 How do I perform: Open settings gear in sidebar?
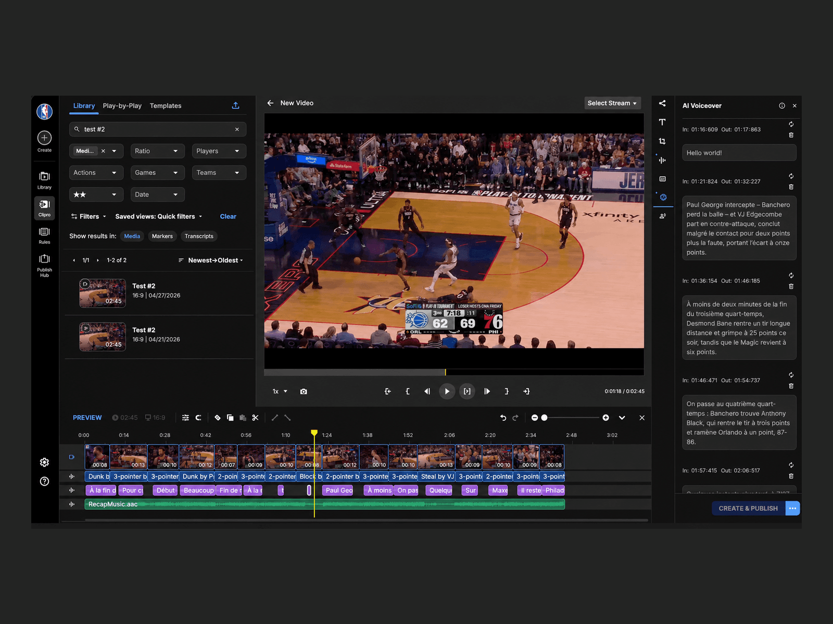44,462
